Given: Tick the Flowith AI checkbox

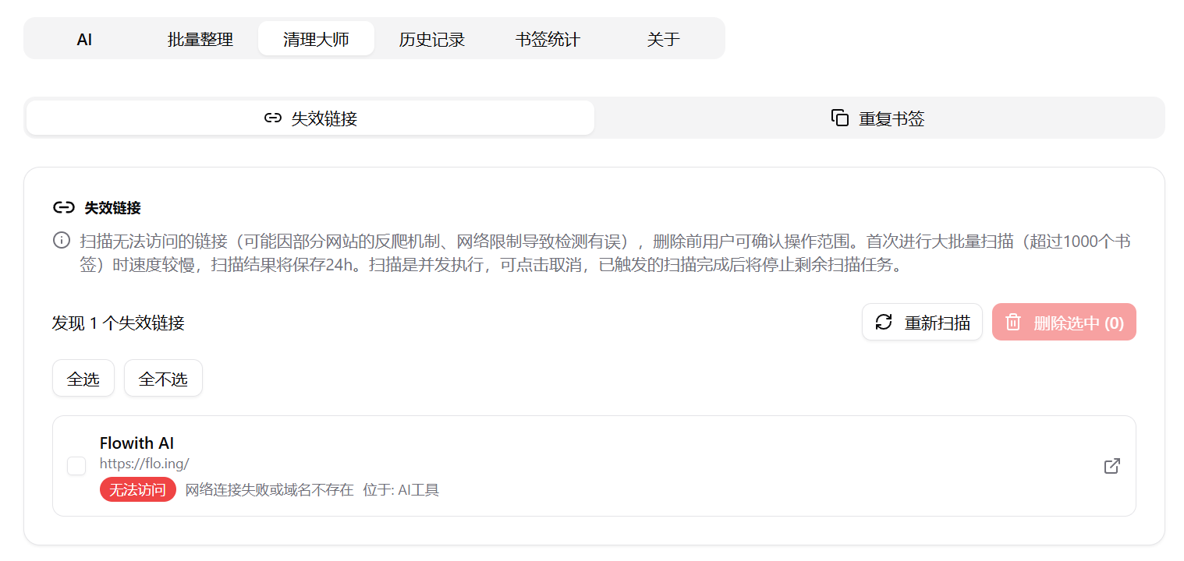Looking at the screenshot, I should [x=76, y=466].
